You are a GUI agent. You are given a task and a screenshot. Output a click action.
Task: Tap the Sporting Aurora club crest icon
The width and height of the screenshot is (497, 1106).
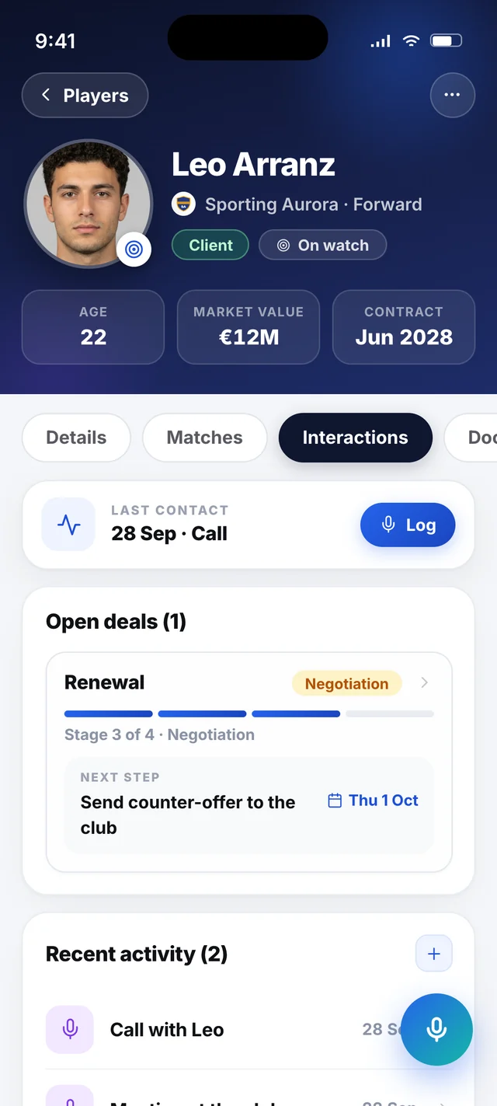183,204
